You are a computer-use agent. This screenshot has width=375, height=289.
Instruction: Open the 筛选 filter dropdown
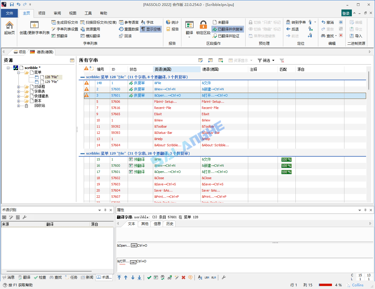[x=265, y=60]
